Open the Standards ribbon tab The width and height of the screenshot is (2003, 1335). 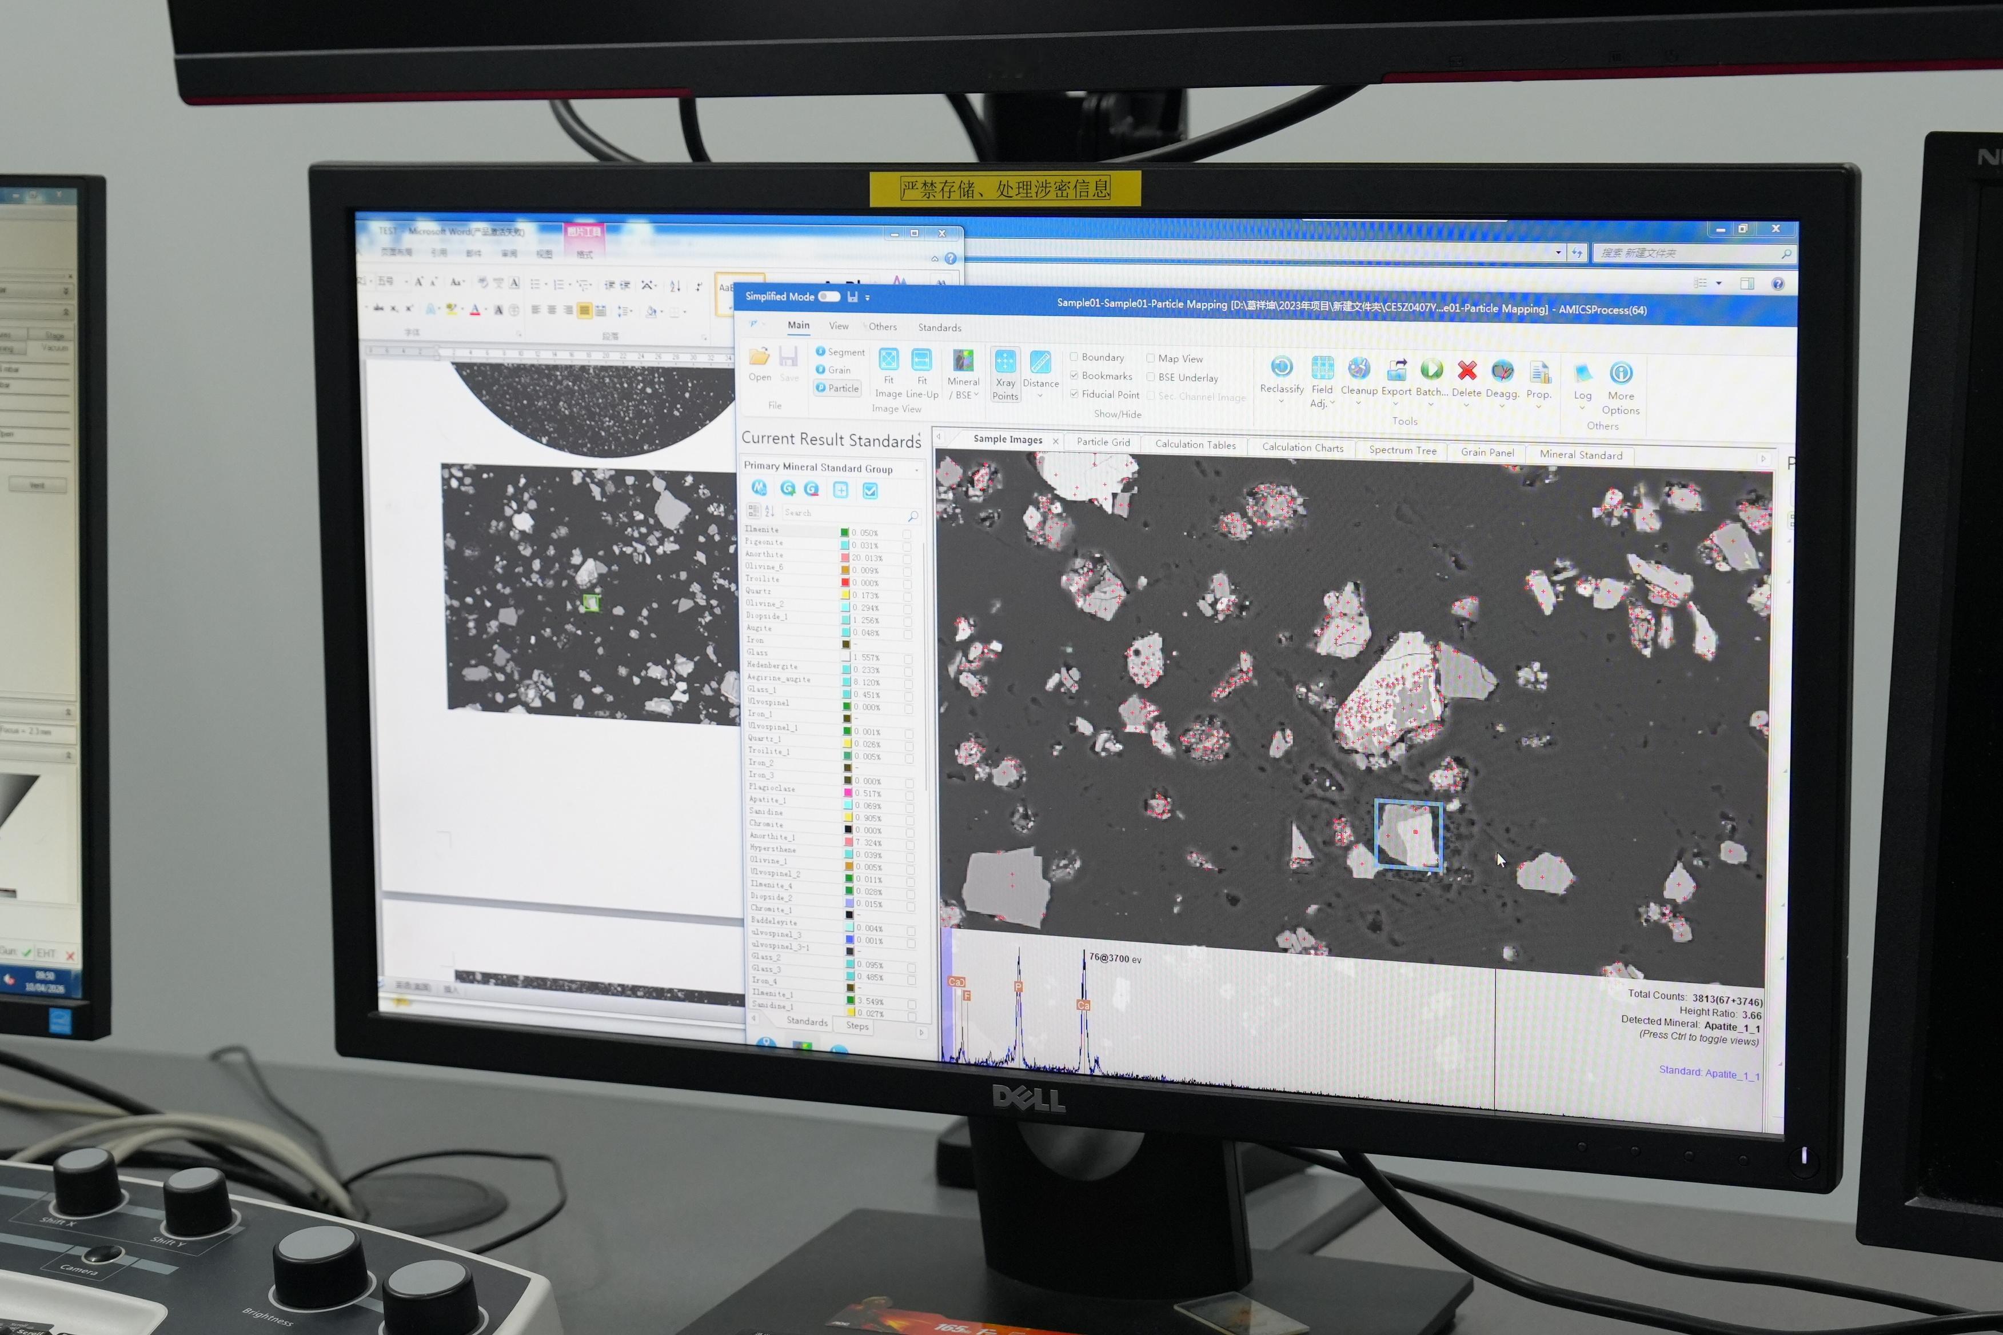point(939,328)
